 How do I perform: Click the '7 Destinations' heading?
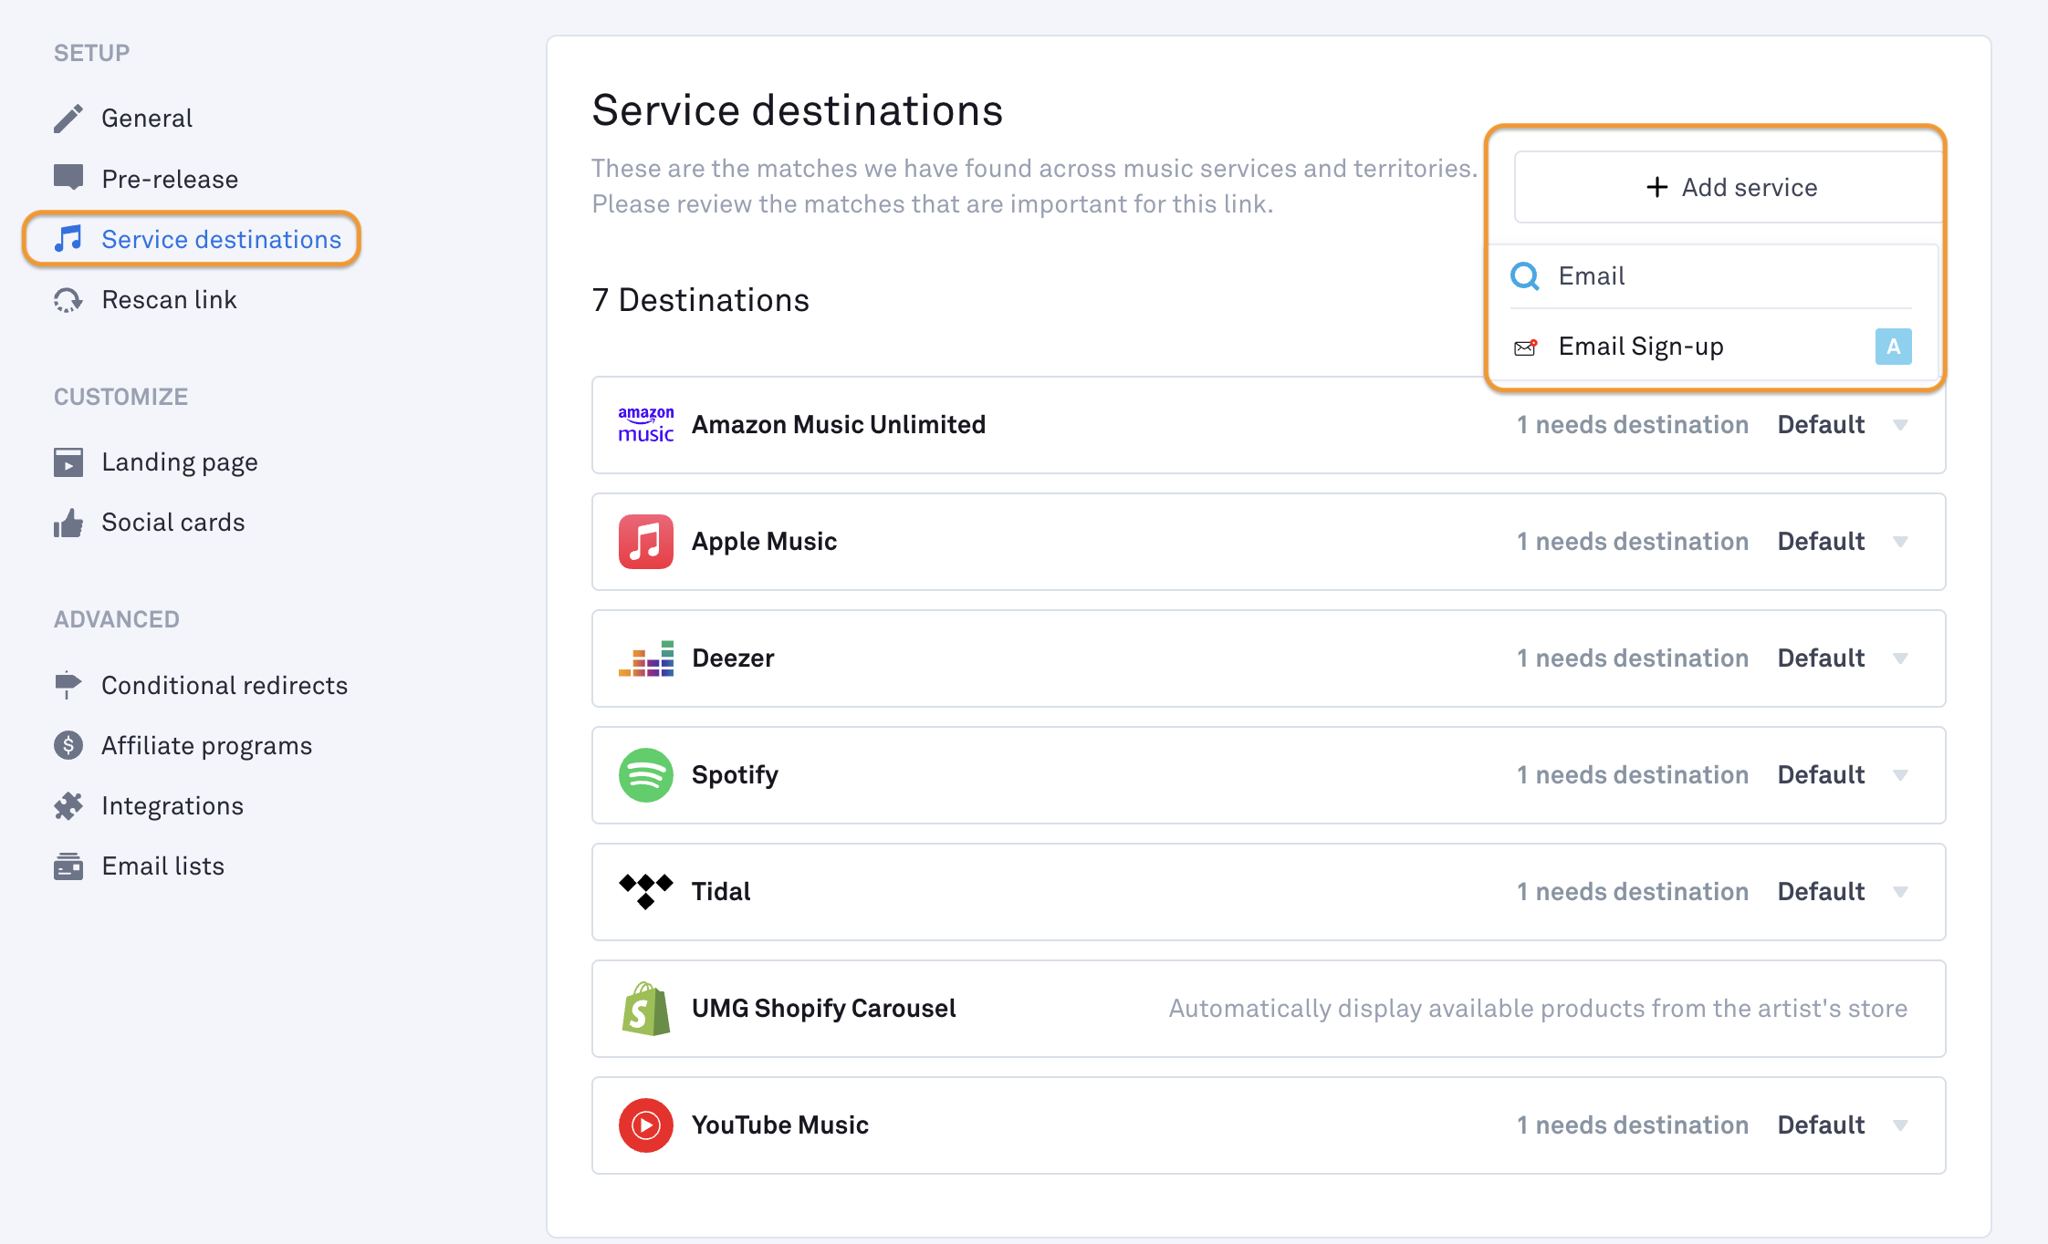click(700, 300)
